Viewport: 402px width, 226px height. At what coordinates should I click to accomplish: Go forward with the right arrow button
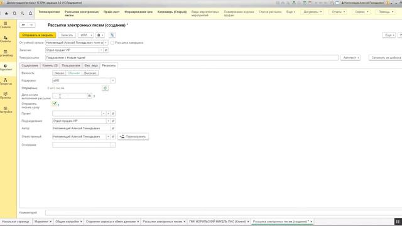pyautogui.click(x=31, y=25)
